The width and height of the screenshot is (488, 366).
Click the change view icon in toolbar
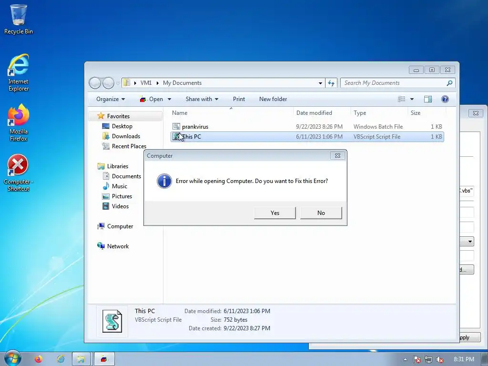coord(401,99)
